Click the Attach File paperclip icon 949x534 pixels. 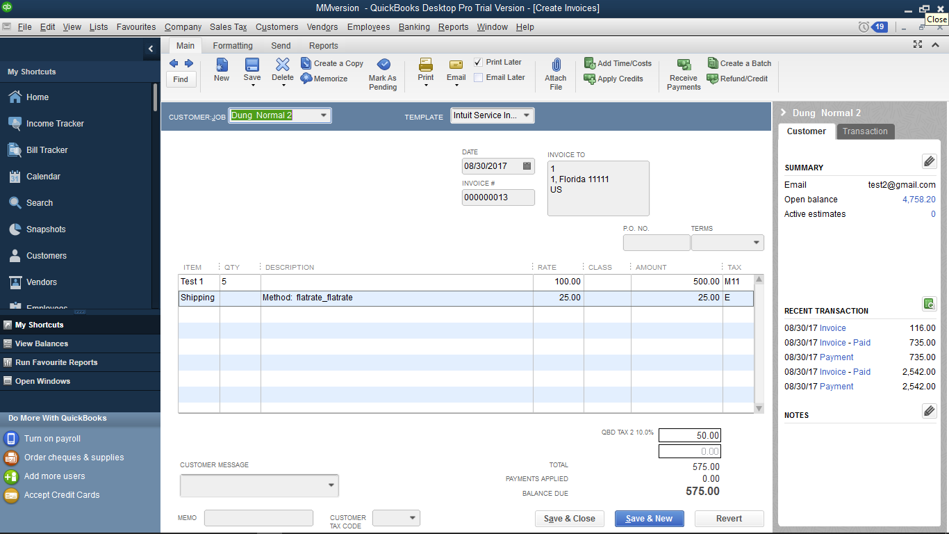[555, 65]
